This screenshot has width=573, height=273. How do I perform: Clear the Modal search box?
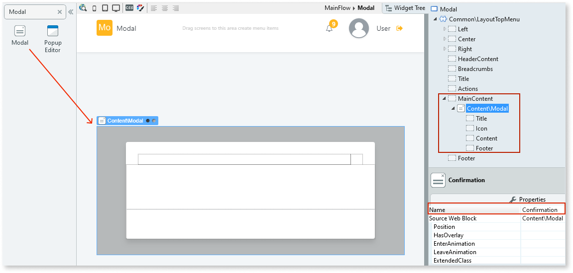[x=60, y=12]
